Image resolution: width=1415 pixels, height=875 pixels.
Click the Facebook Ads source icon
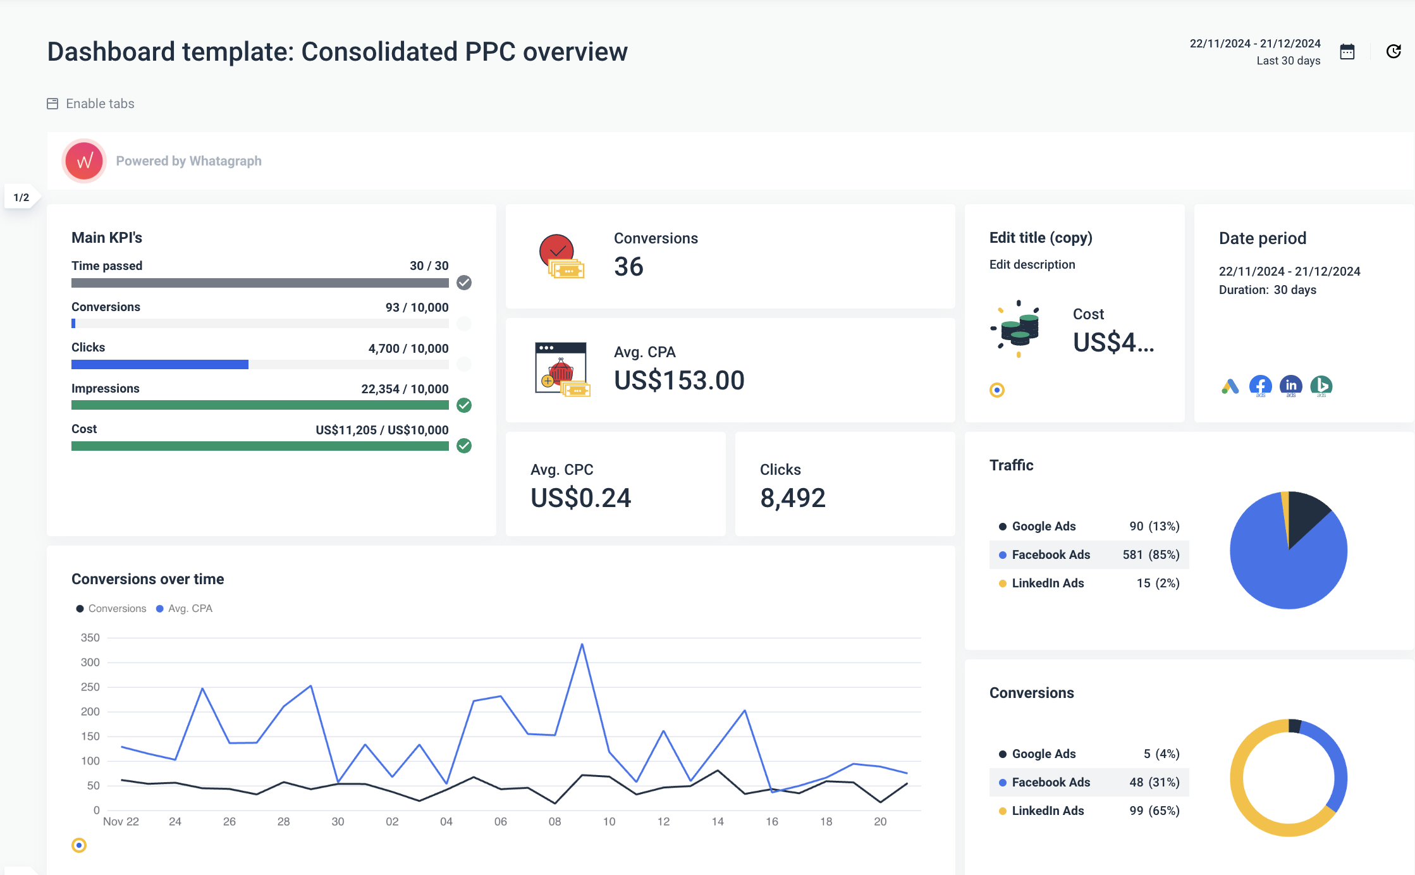1260,386
